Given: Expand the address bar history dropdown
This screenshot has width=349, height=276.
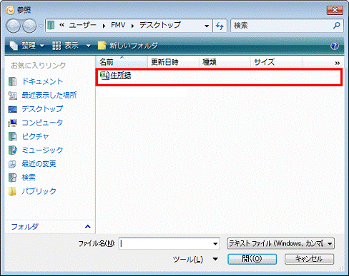Looking at the screenshot, I should [207, 26].
